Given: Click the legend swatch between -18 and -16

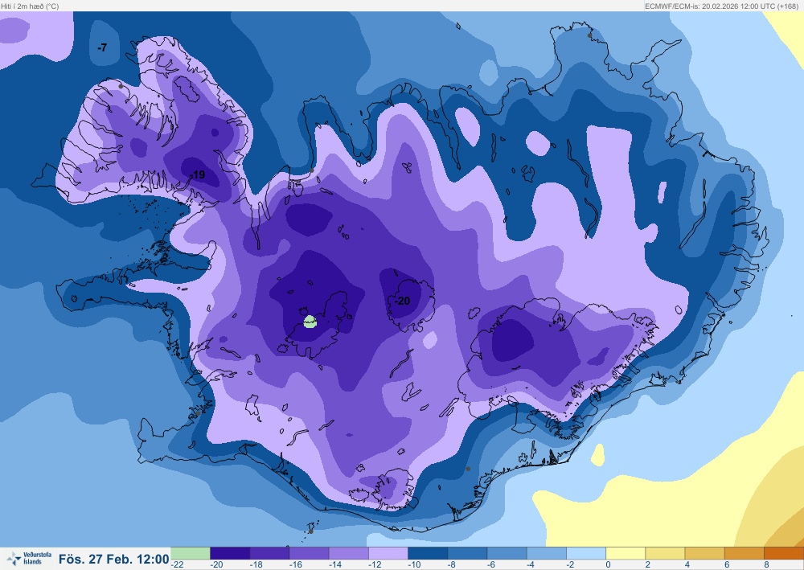Looking at the screenshot, I should [x=269, y=553].
